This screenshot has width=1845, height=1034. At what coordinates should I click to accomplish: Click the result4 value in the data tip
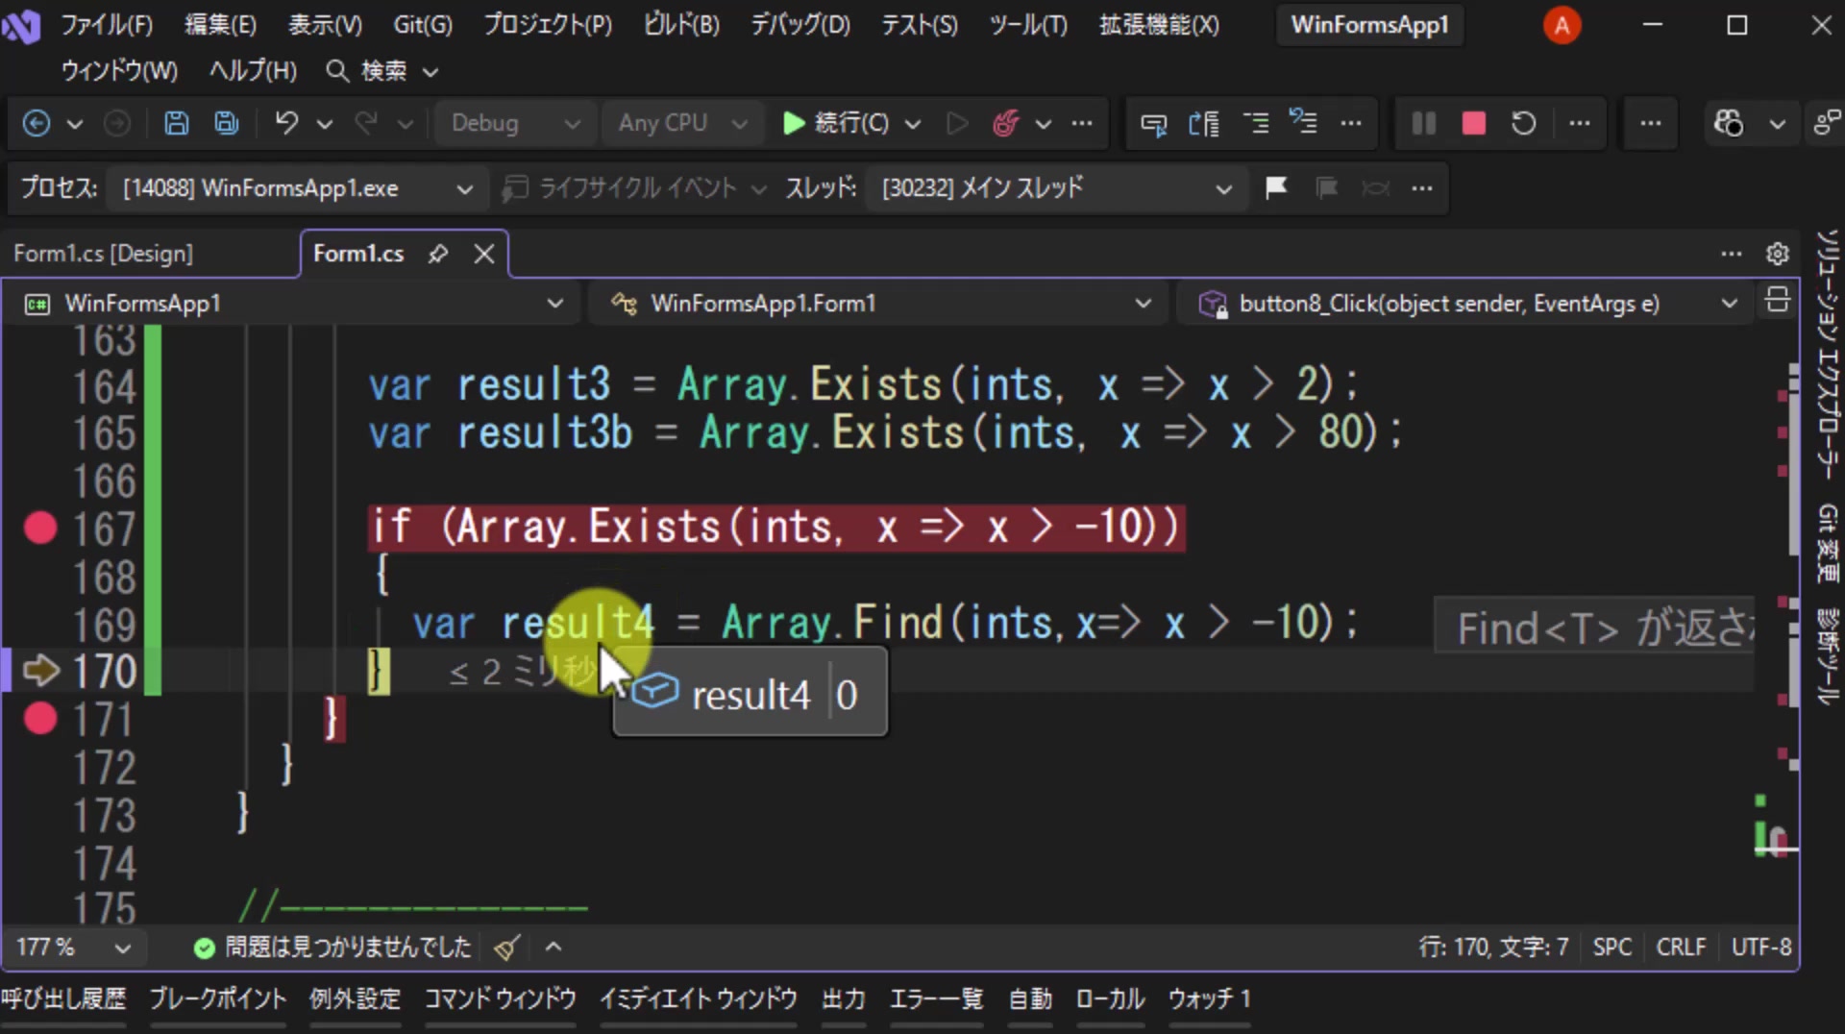pos(847,695)
